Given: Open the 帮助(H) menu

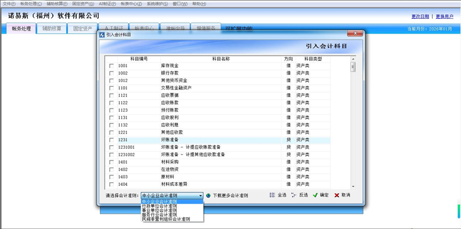Looking at the screenshot, I should point(199,4).
